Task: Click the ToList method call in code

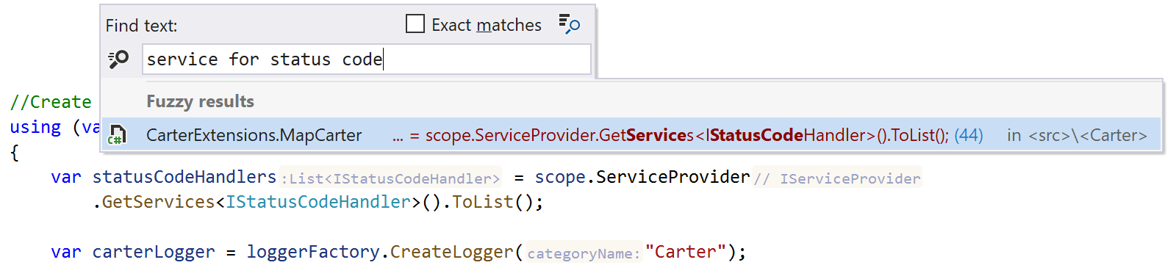Action: [482, 202]
